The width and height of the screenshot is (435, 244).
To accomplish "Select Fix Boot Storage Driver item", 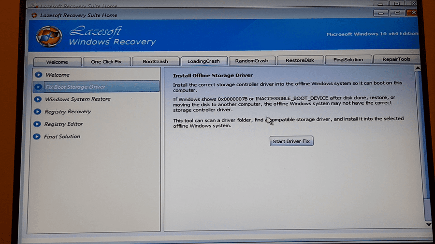I will 96,87.
